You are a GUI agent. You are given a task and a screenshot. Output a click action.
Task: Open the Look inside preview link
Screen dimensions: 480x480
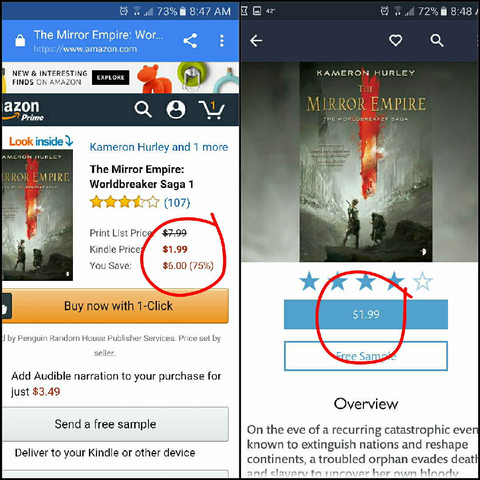point(41,141)
